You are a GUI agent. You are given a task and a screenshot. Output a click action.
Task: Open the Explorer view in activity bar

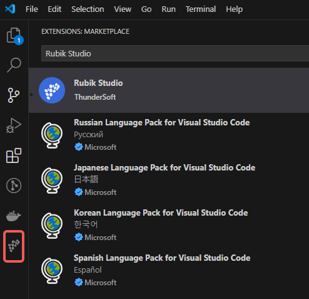(14, 36)
